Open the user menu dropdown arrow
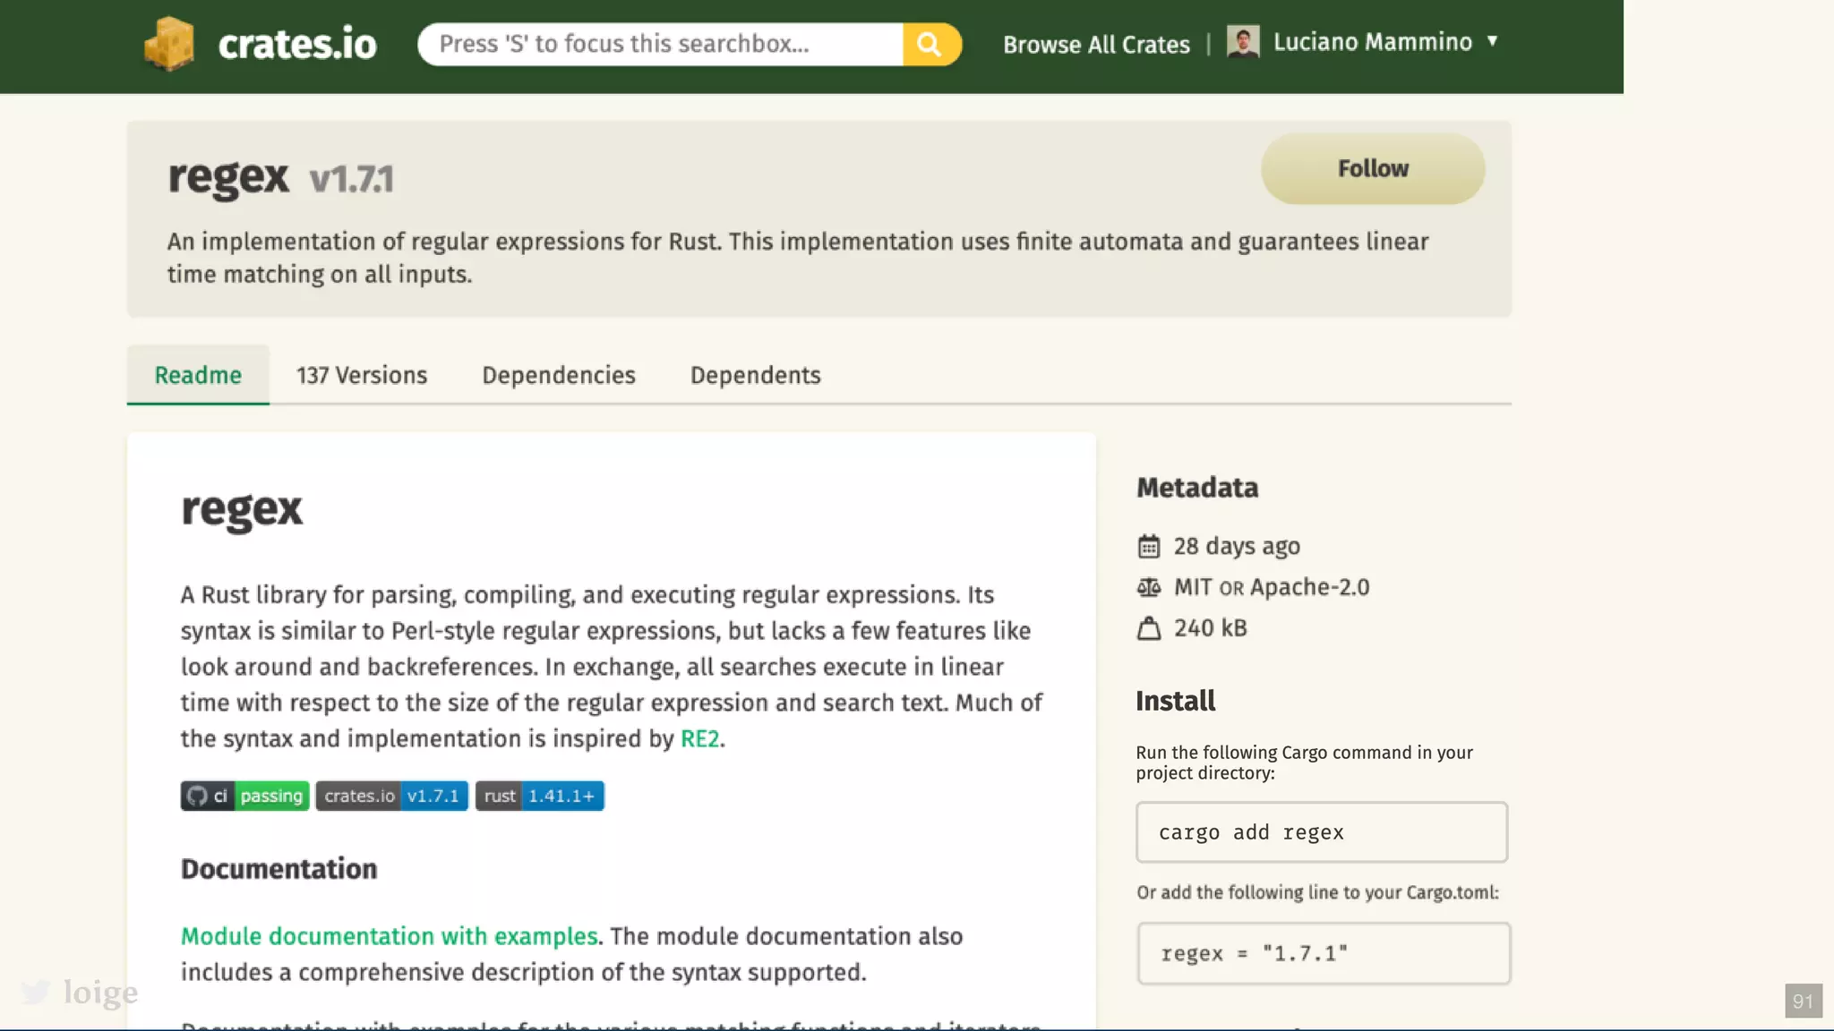Screen dimensions: 1834x1031 [x=1492, y=41]
